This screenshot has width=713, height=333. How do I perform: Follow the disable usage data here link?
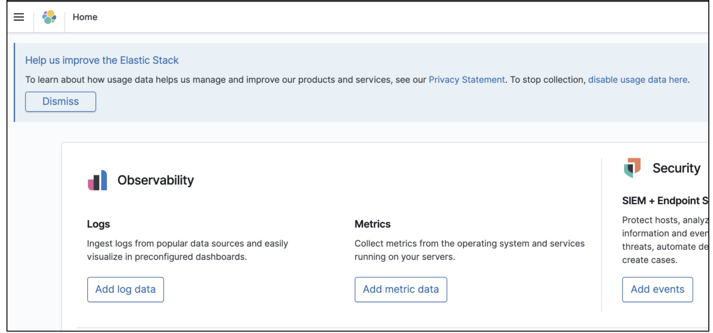637,80
